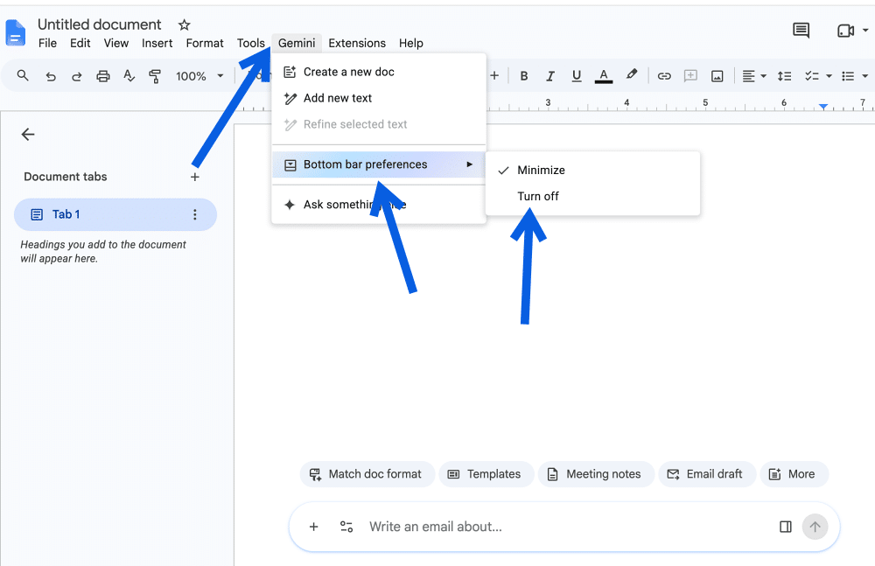Select the checked Minimize option
The height and width of the screenshot is (566, 875).
pyautogui.click(x=592, y=170)
